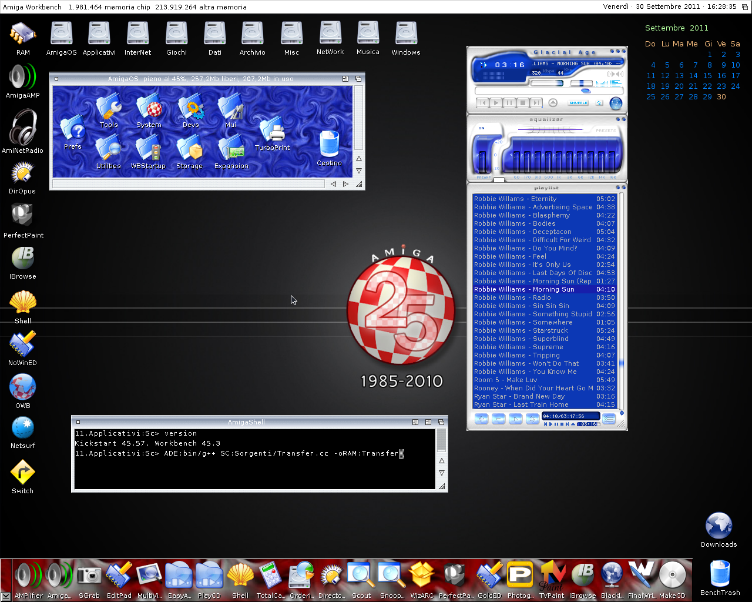Open the equalizer Presets menu
The image size is (752, 602).
pos(606,131)
